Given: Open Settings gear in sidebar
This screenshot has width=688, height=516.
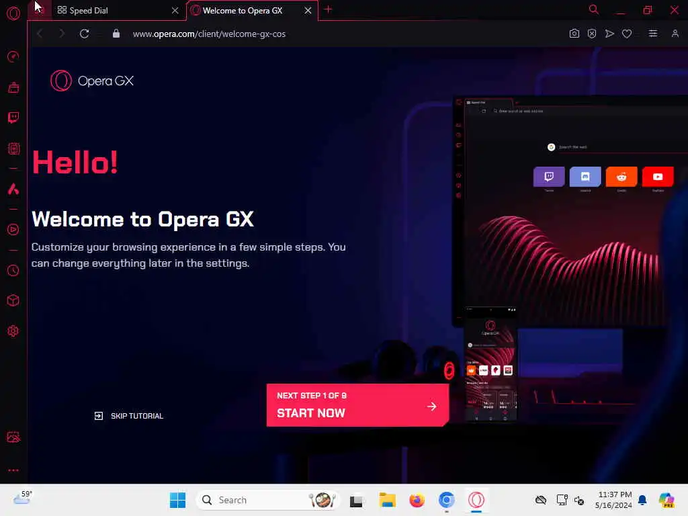Looking at the screenshot, I should pos(13,331).
